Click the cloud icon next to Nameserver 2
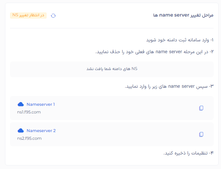 pyautogui.click(x=21, y=131)
